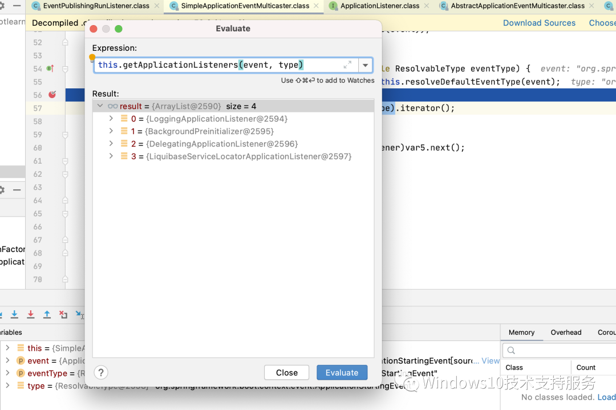Click the View link after ApplicationStartingEvent

click(x=491, y=360)
